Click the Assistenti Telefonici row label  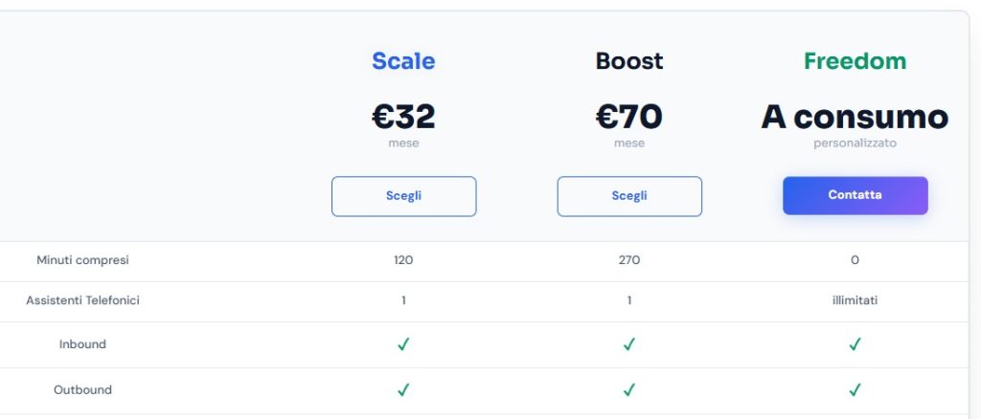coord(82,300)
